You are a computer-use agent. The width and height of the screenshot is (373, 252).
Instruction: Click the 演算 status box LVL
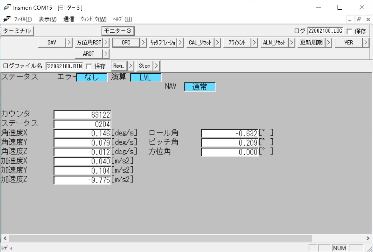point(146,77)
